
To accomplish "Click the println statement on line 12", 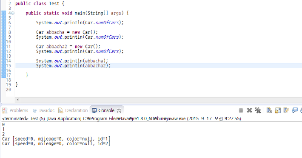I will click(80, 51).
